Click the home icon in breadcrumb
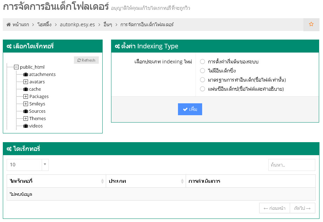This screenshot has height=222, width=323. 9,25
